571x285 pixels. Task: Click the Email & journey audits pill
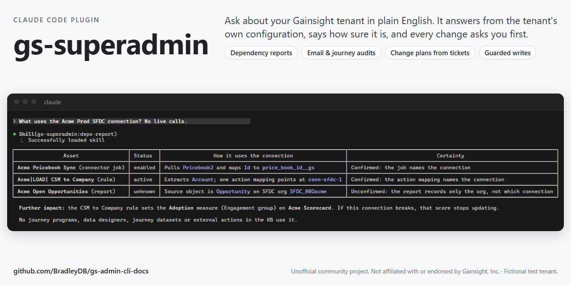[341, 53]
